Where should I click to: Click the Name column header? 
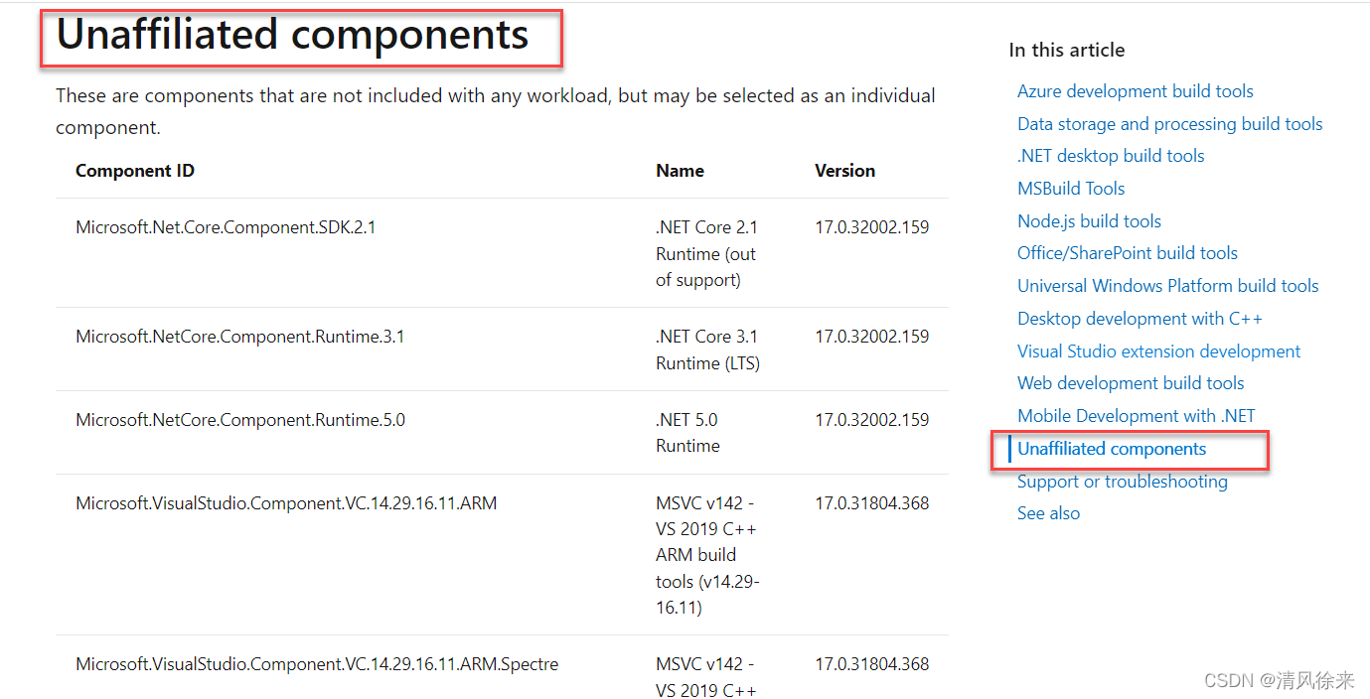[680, 171]
